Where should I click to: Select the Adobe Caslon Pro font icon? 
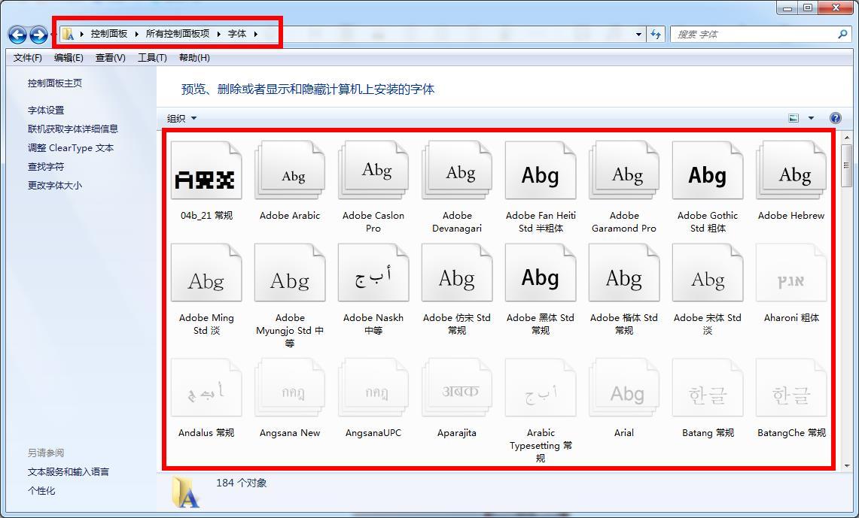(x=373, y=171)
